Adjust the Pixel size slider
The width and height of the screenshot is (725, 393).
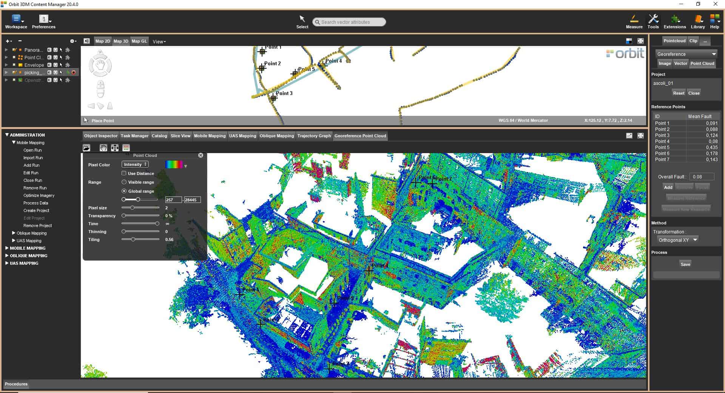(132, 208)
